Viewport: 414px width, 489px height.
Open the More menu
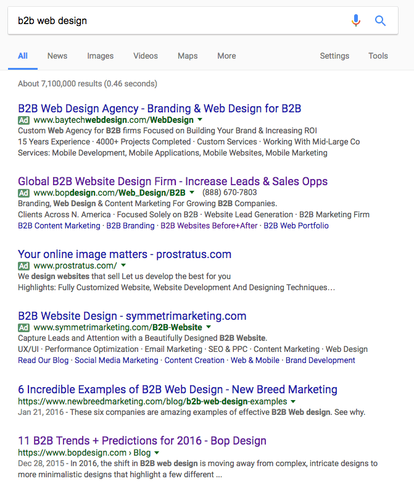coord(226,56)
